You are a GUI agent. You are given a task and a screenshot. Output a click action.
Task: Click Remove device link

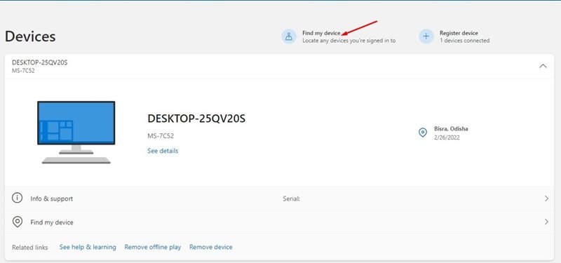tap(211, 248)
